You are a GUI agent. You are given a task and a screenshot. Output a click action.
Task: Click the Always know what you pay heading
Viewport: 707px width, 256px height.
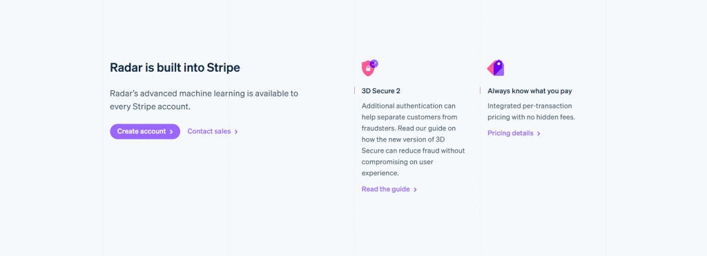pyautogui.click(x=530, y=90)
